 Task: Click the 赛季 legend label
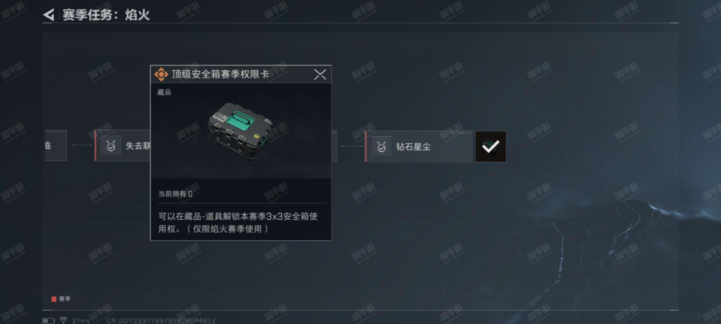(65, 299)
